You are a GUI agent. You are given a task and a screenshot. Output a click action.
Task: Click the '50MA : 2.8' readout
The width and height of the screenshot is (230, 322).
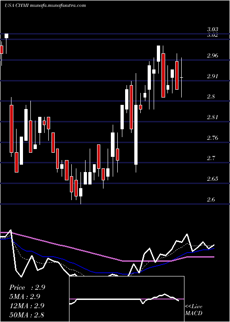pyautogui.click(x=27, y=315)
